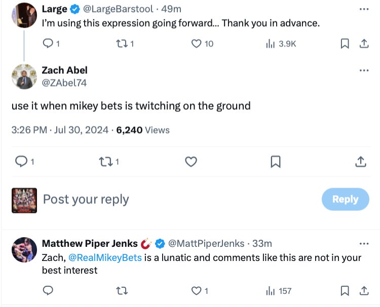The width and height of the screenshot is (380, 307).
Task: Share Zach Abel's main tweet
Action: [360, 162]
